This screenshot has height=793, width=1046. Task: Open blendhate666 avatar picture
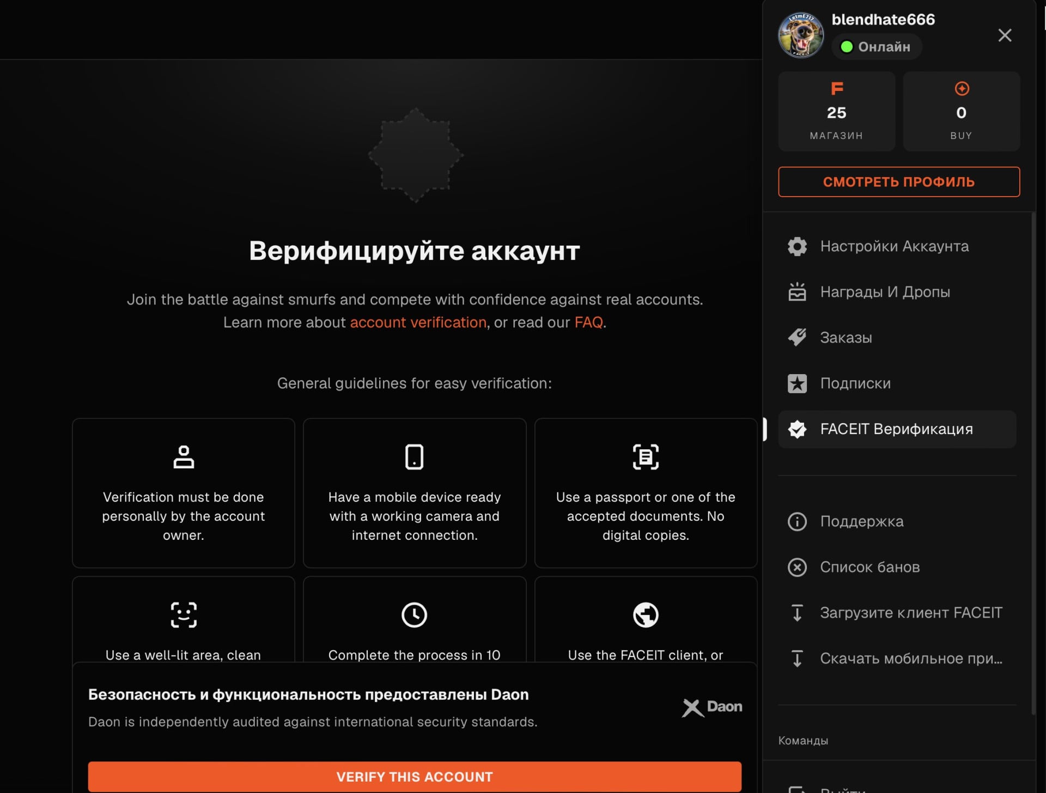[x=801, y=35]
